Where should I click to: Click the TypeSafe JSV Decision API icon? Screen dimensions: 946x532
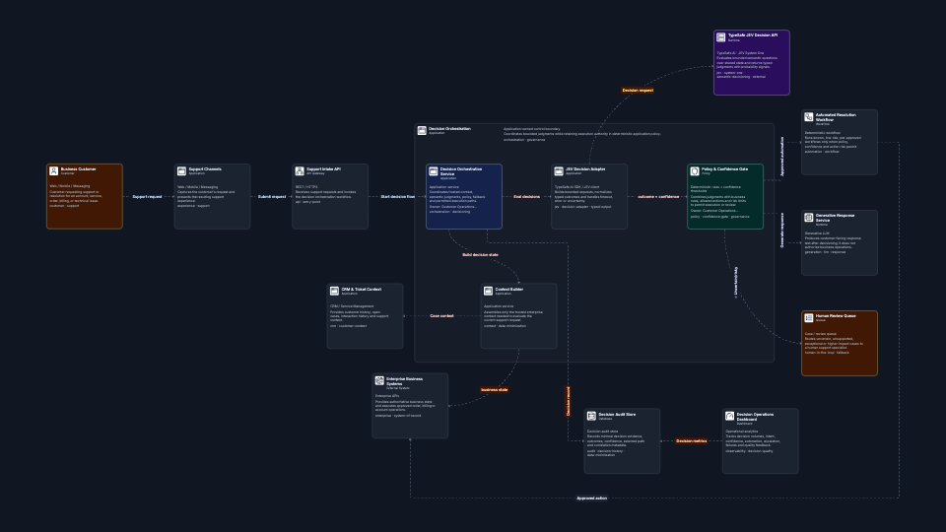pyautogui.click(x=721, y=37)
